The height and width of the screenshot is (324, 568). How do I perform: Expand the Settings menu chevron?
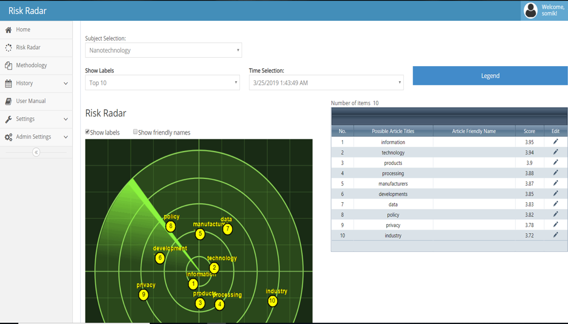click(x=66, y=119)
